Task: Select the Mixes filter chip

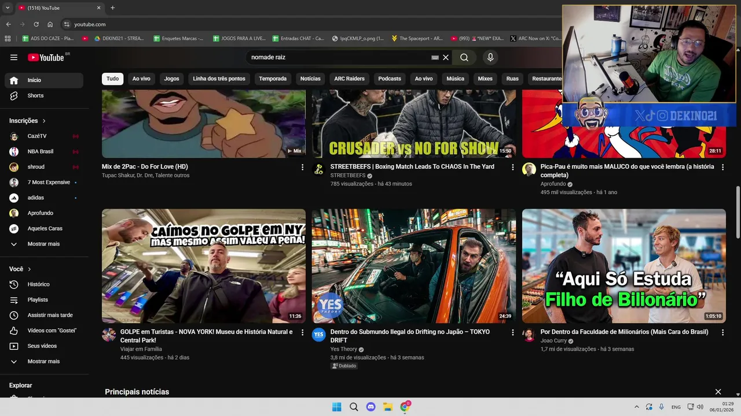Action: pos(485,79)
